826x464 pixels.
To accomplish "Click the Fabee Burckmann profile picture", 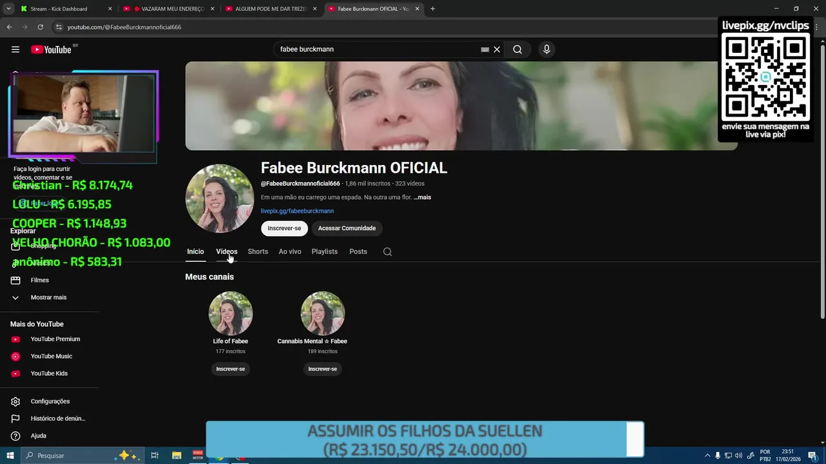I will [219, 198].
